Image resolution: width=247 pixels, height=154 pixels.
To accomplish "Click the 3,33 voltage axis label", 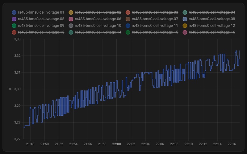I will [17, 39].
